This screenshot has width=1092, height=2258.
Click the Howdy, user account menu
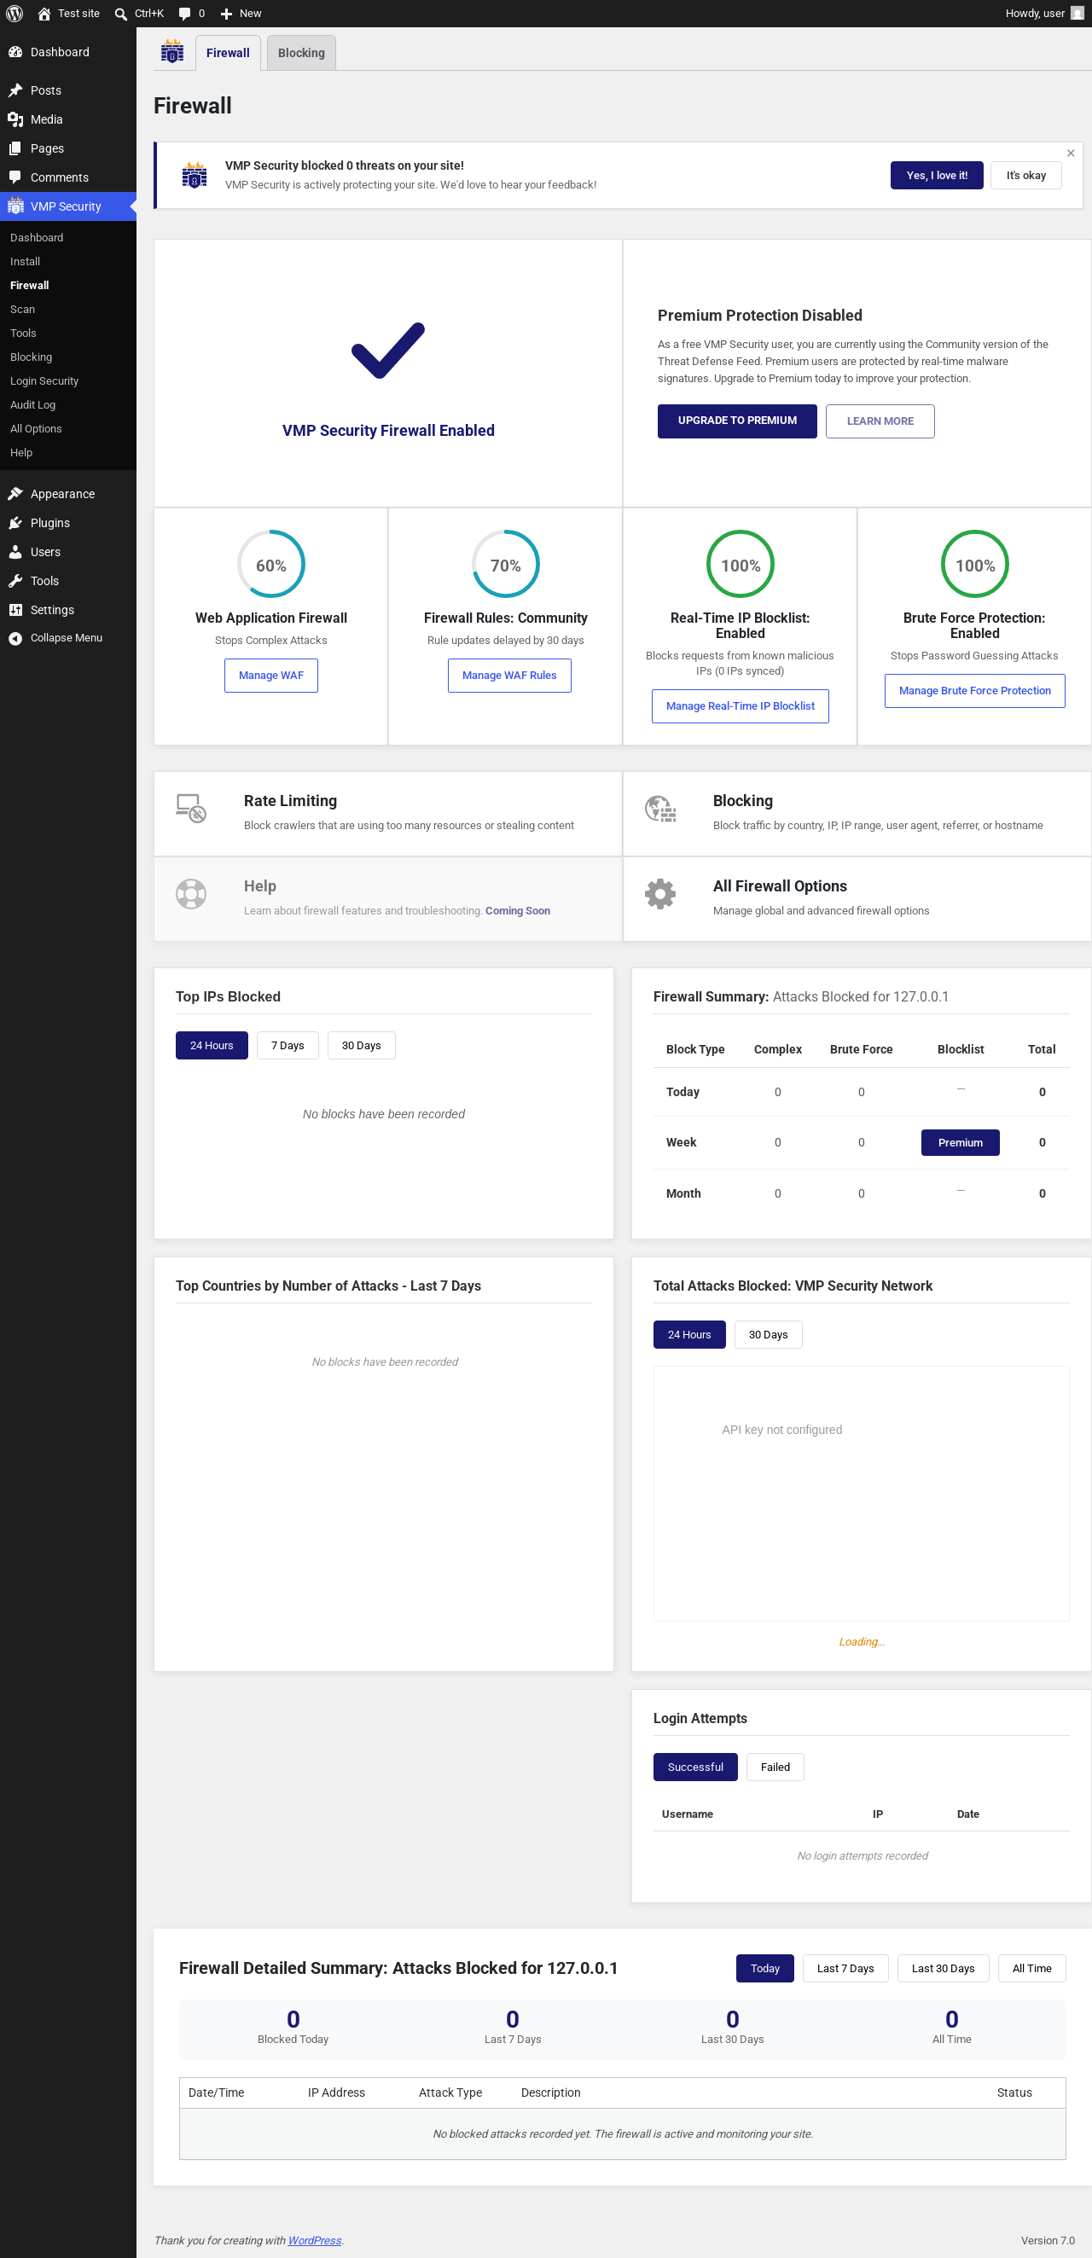(1045, 13)
